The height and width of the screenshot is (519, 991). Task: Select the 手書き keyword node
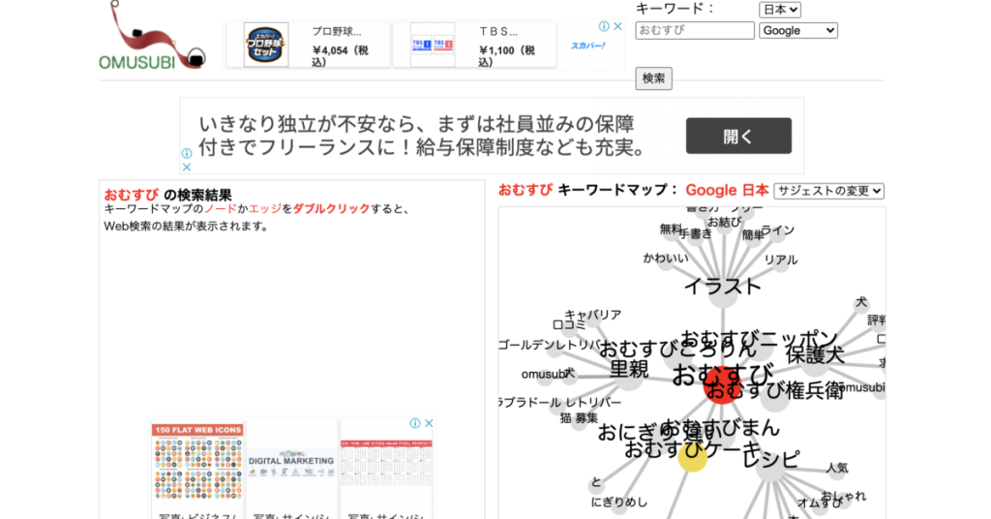(x=695, y=234)
